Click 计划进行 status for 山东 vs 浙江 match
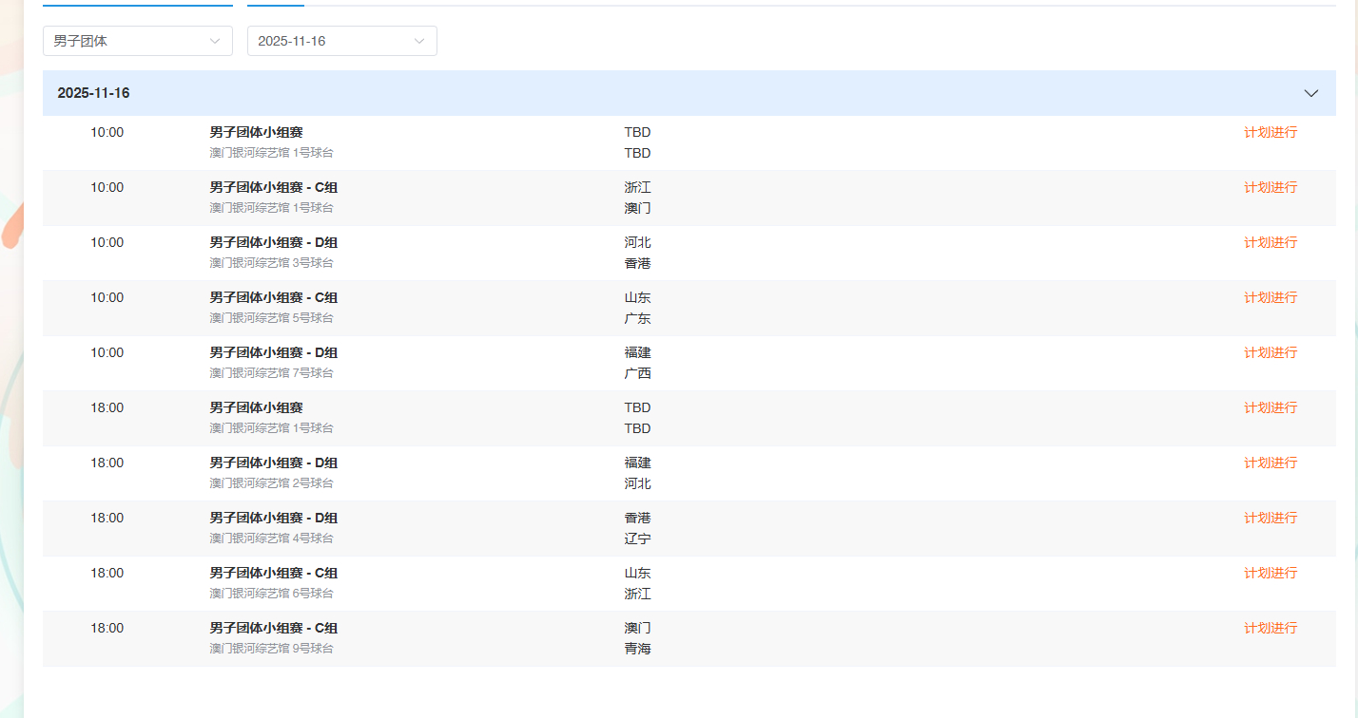Screen dimensions: 1358x718 (1271, 573)
